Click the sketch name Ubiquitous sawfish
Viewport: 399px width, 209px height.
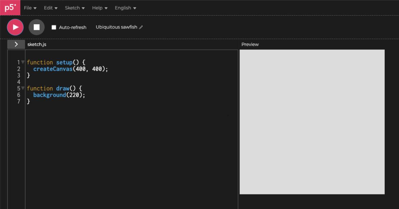point(116,27)
